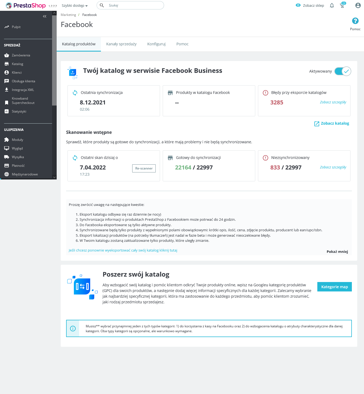The height and width of the screenshot is (394, 364).
Task: Click the Zobacz katalog external link icon
Action: (317, 124)
